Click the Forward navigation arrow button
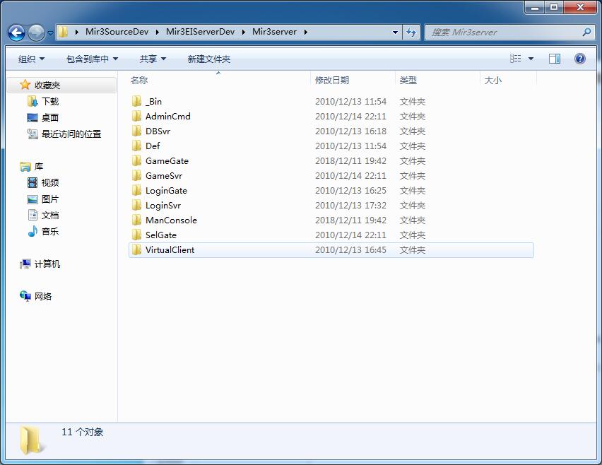The height and width of the screenshot is (465, 602). [x=36, y=33]
